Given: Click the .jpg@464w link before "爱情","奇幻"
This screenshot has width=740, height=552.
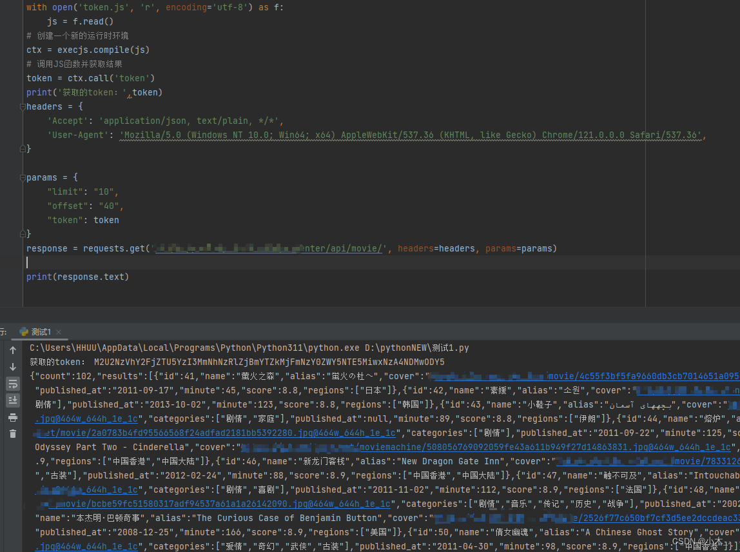Looking at the screenshot, I should pos(86,546).
